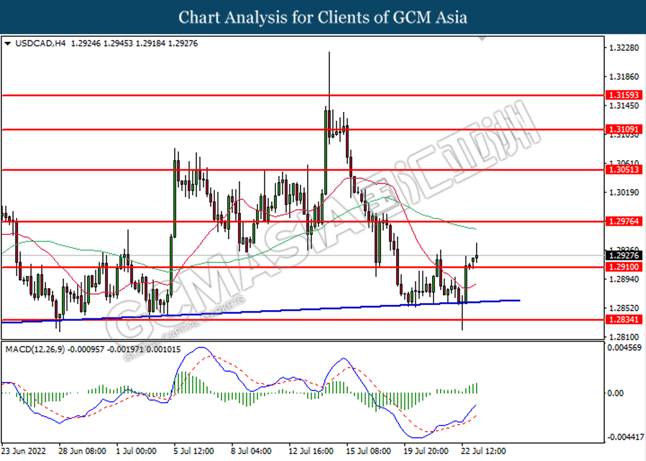Click the 1.30513 resistance price label
Viewport: 646px width, 461px height.
(624, 170)
